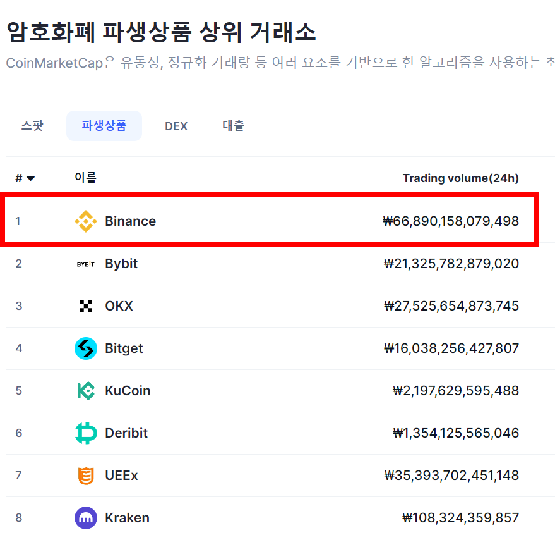Click the heading 암호화폐 파생상품 상위 거래소
The image size is (555, 535).
click(x=161, y=32)
